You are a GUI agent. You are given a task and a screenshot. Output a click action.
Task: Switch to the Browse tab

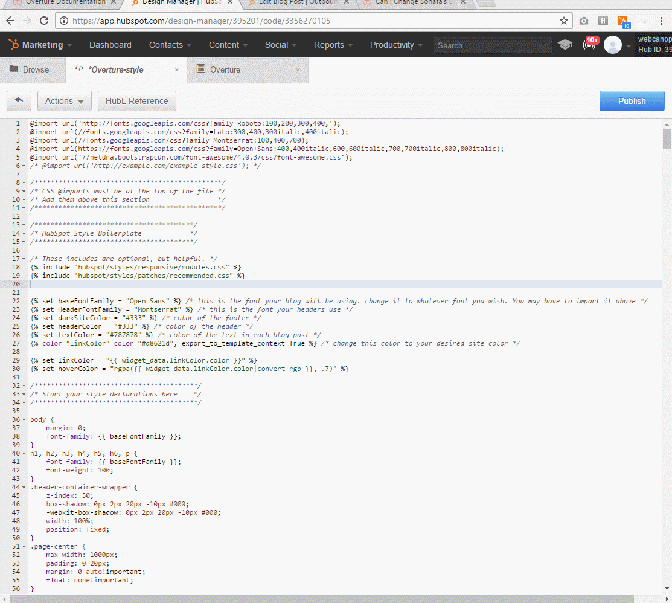click(x=33, y=70)
